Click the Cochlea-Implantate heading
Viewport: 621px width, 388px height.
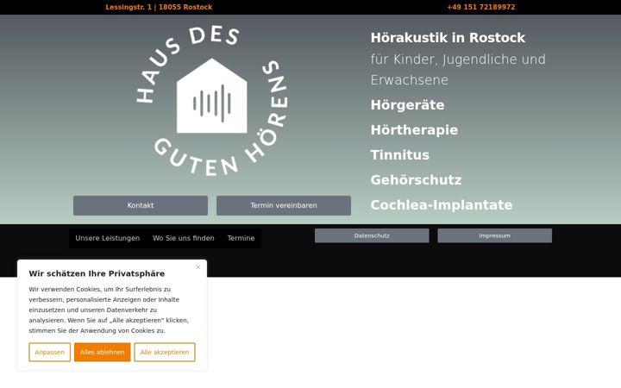tap(442, 204)
